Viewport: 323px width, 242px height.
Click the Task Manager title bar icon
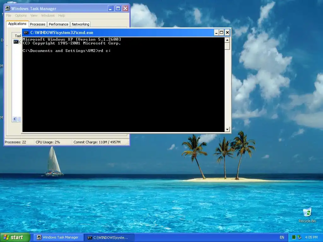click(x=8, y=9)
